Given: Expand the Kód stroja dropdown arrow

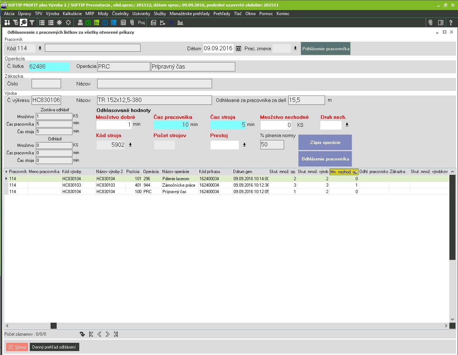Looking at the screenshot, I should (131, 145).
